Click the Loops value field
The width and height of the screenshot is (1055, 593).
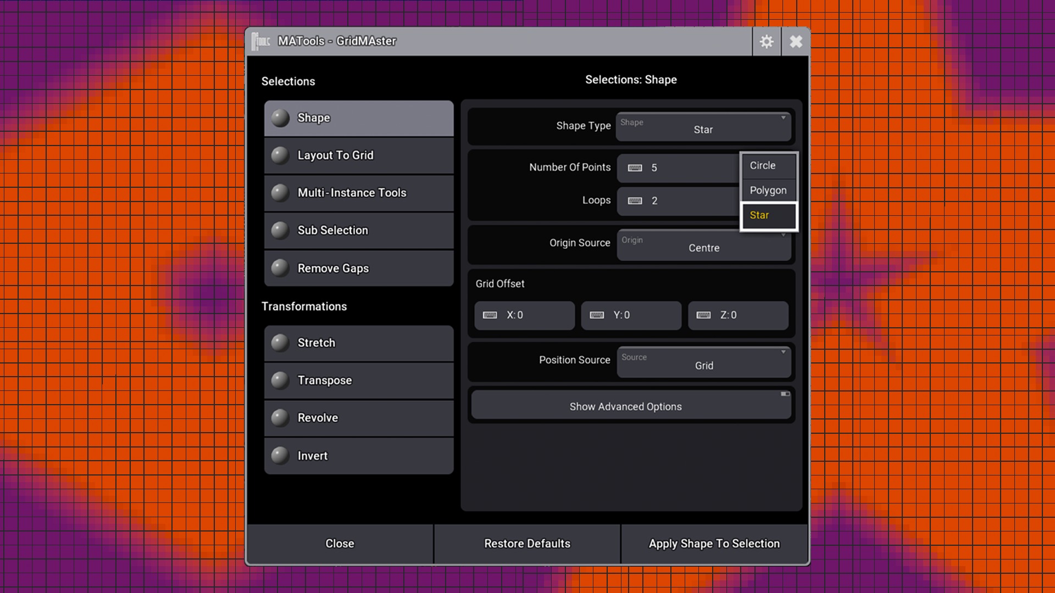[x=678, y=201]
